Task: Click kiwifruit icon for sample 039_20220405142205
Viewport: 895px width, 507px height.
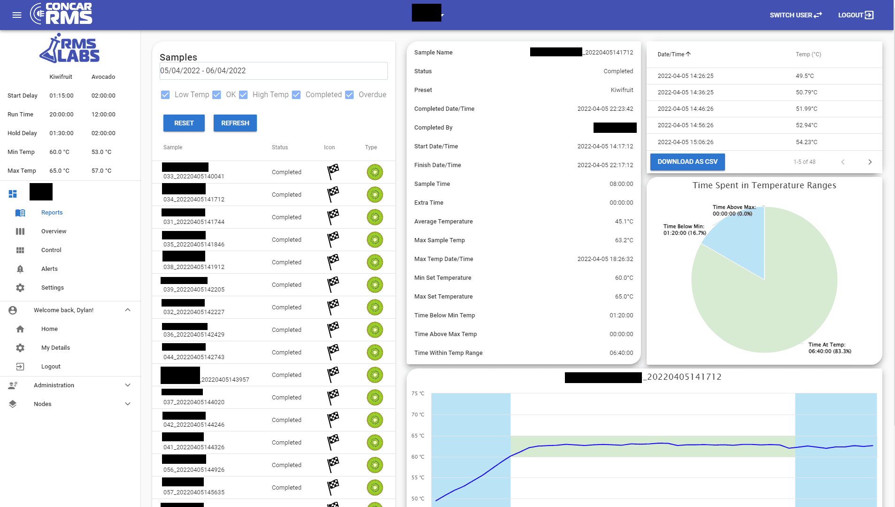Action: 375,285
